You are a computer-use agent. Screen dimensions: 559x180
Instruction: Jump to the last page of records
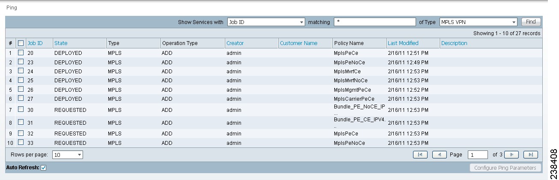coord(530,155)
